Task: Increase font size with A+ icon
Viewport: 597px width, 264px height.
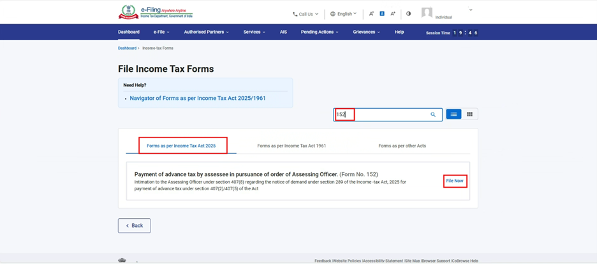Action: (393, 13)
